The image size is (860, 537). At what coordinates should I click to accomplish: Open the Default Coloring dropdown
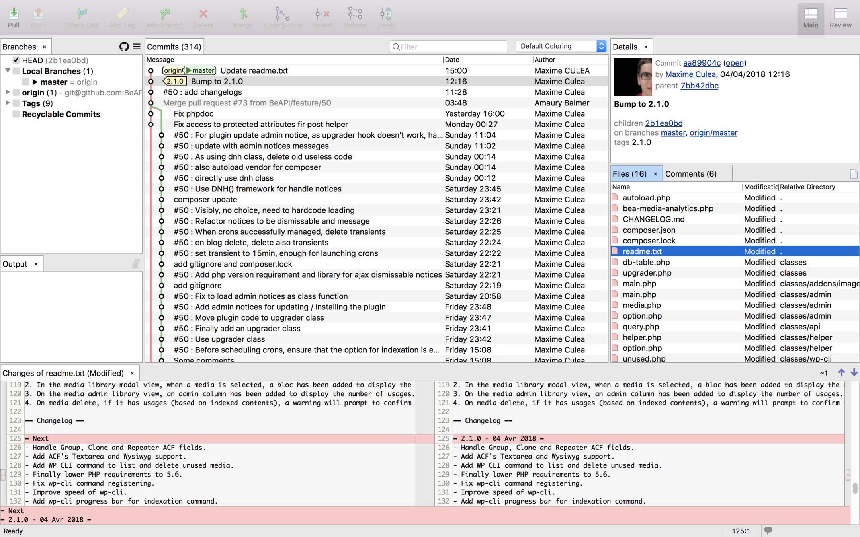coord(561,46)
